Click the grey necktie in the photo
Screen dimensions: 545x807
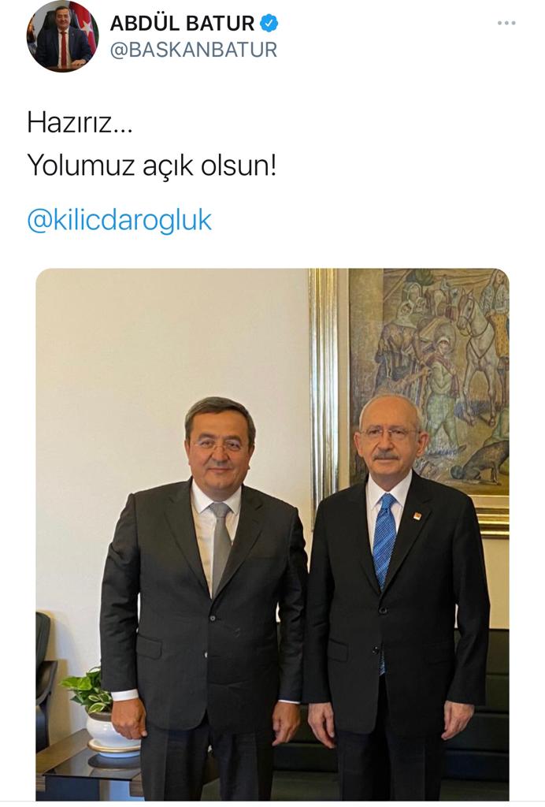click(221, 545)
